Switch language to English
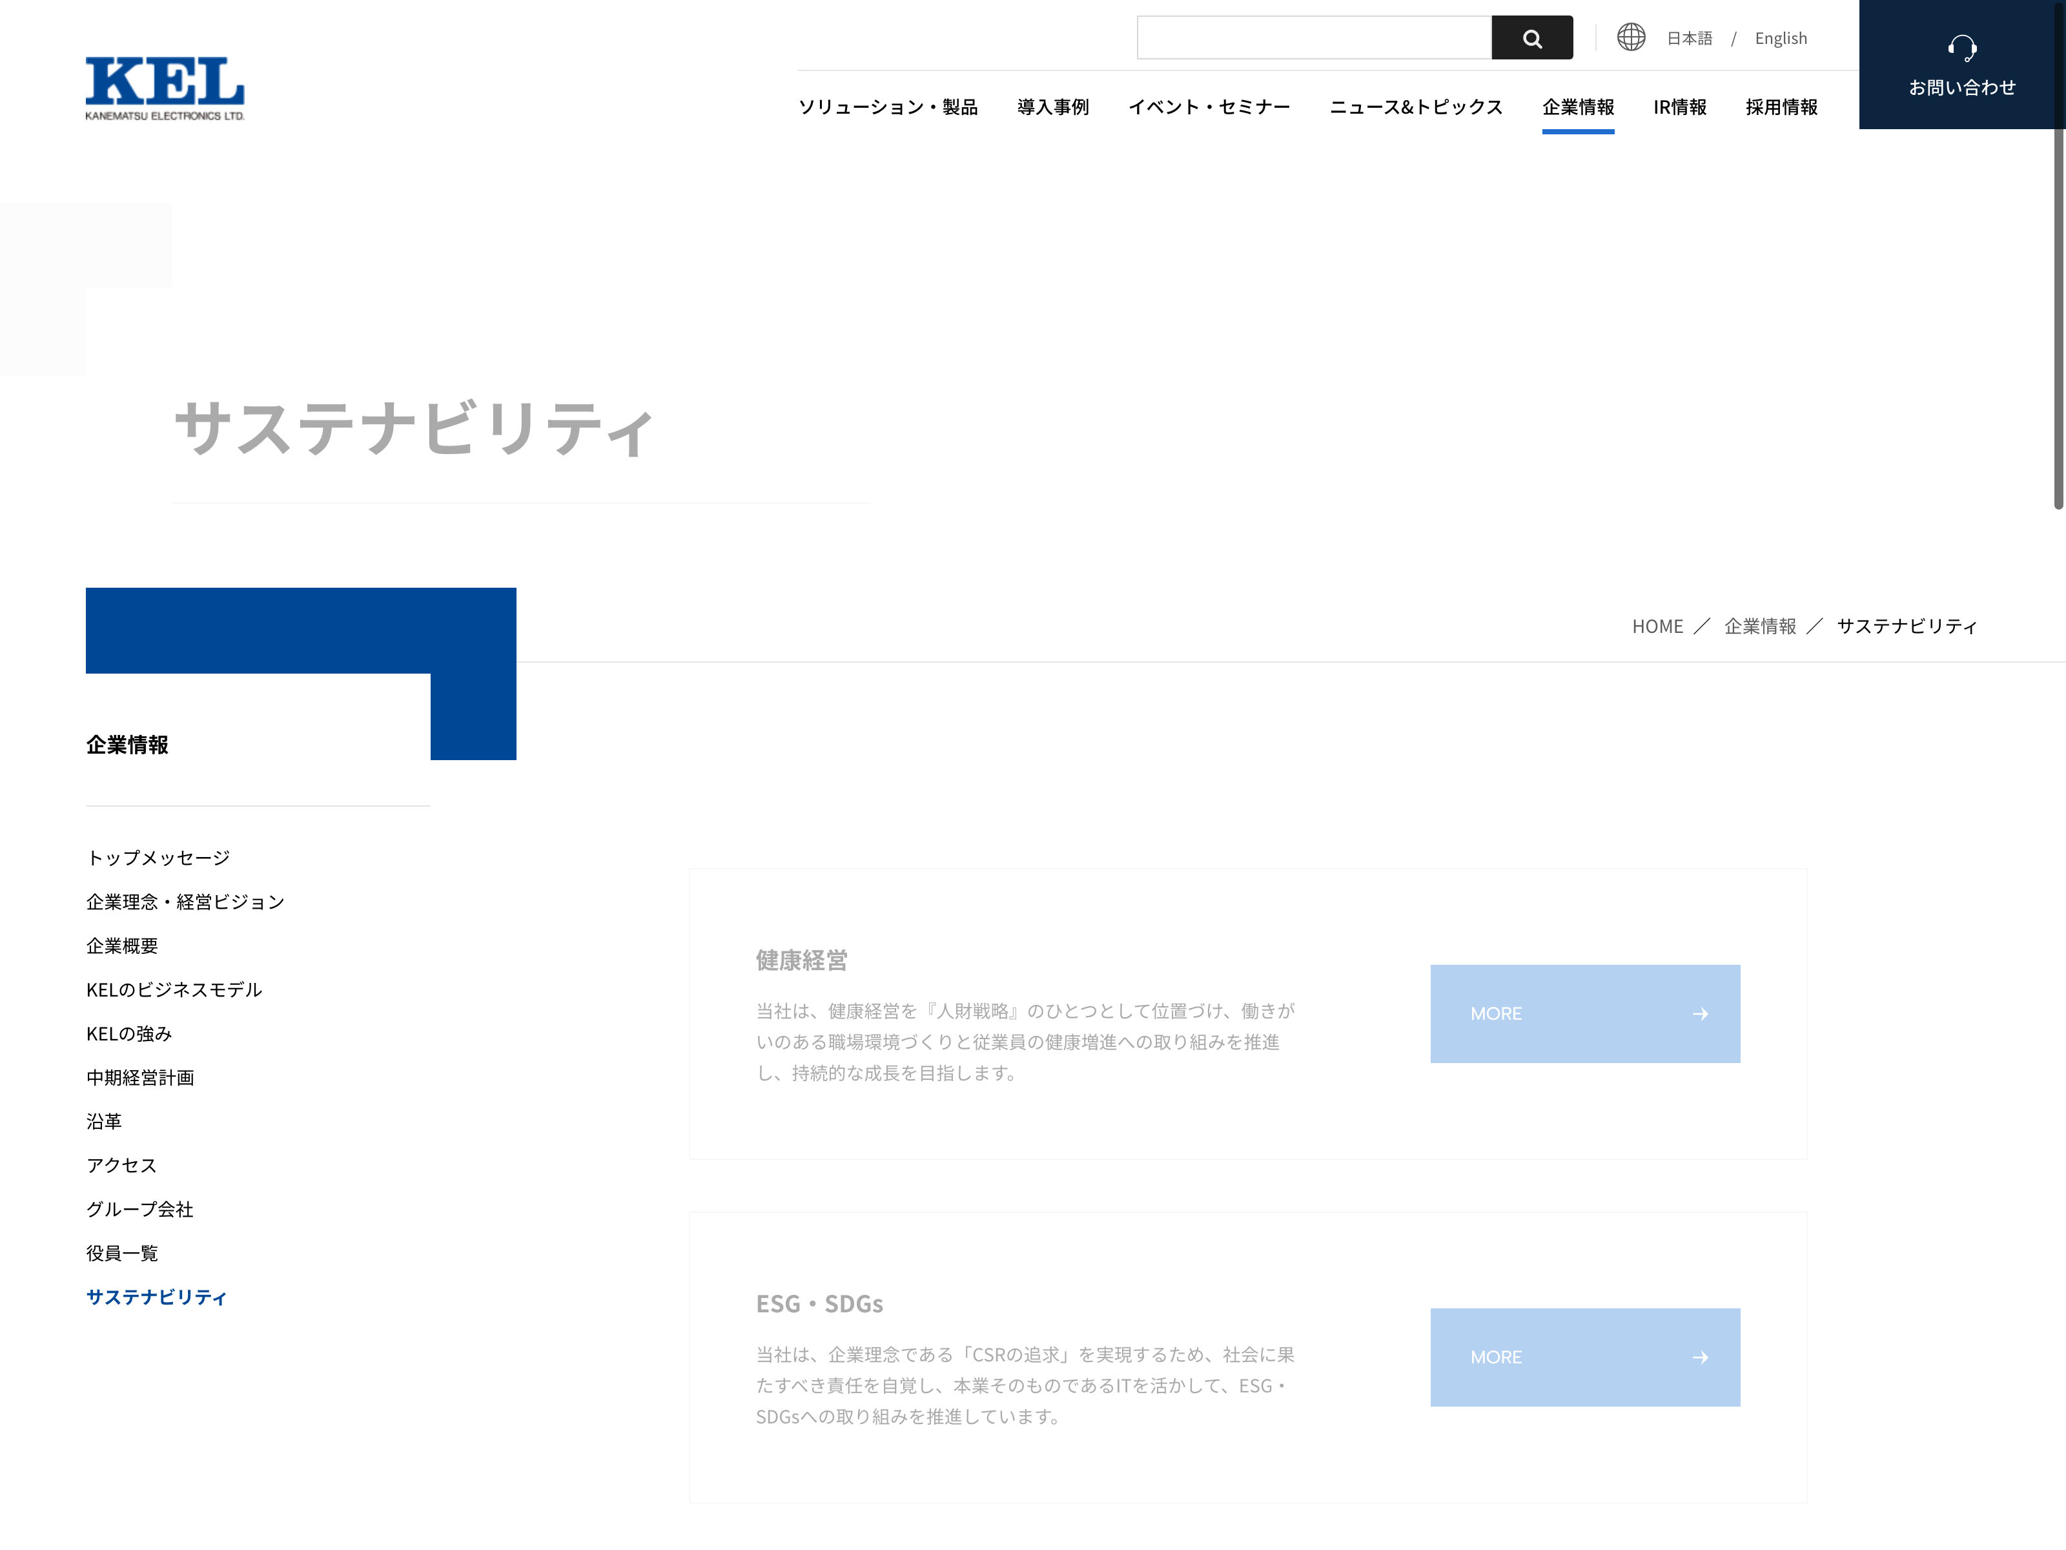This screenshot has height=1550, width=2066. 1780,38
